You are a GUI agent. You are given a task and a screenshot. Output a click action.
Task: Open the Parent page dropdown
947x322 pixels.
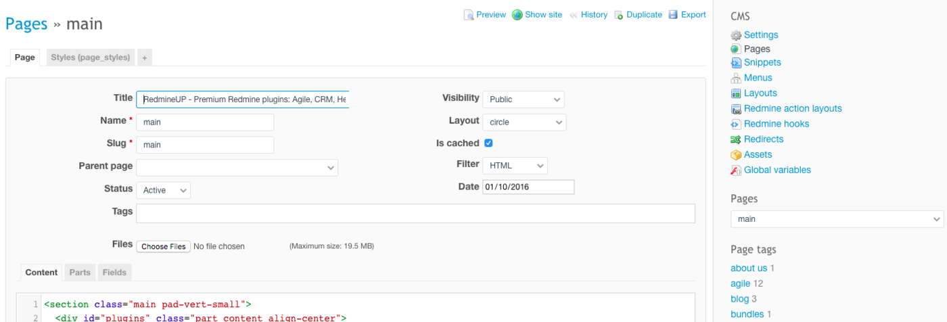point(237,168)
